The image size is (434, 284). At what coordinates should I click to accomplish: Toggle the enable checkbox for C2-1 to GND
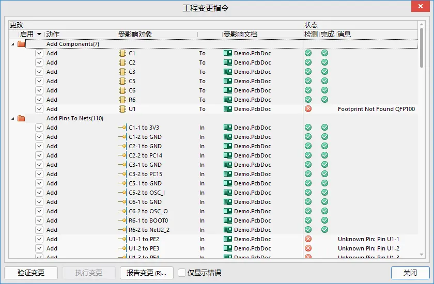click(x=39, y=146)
